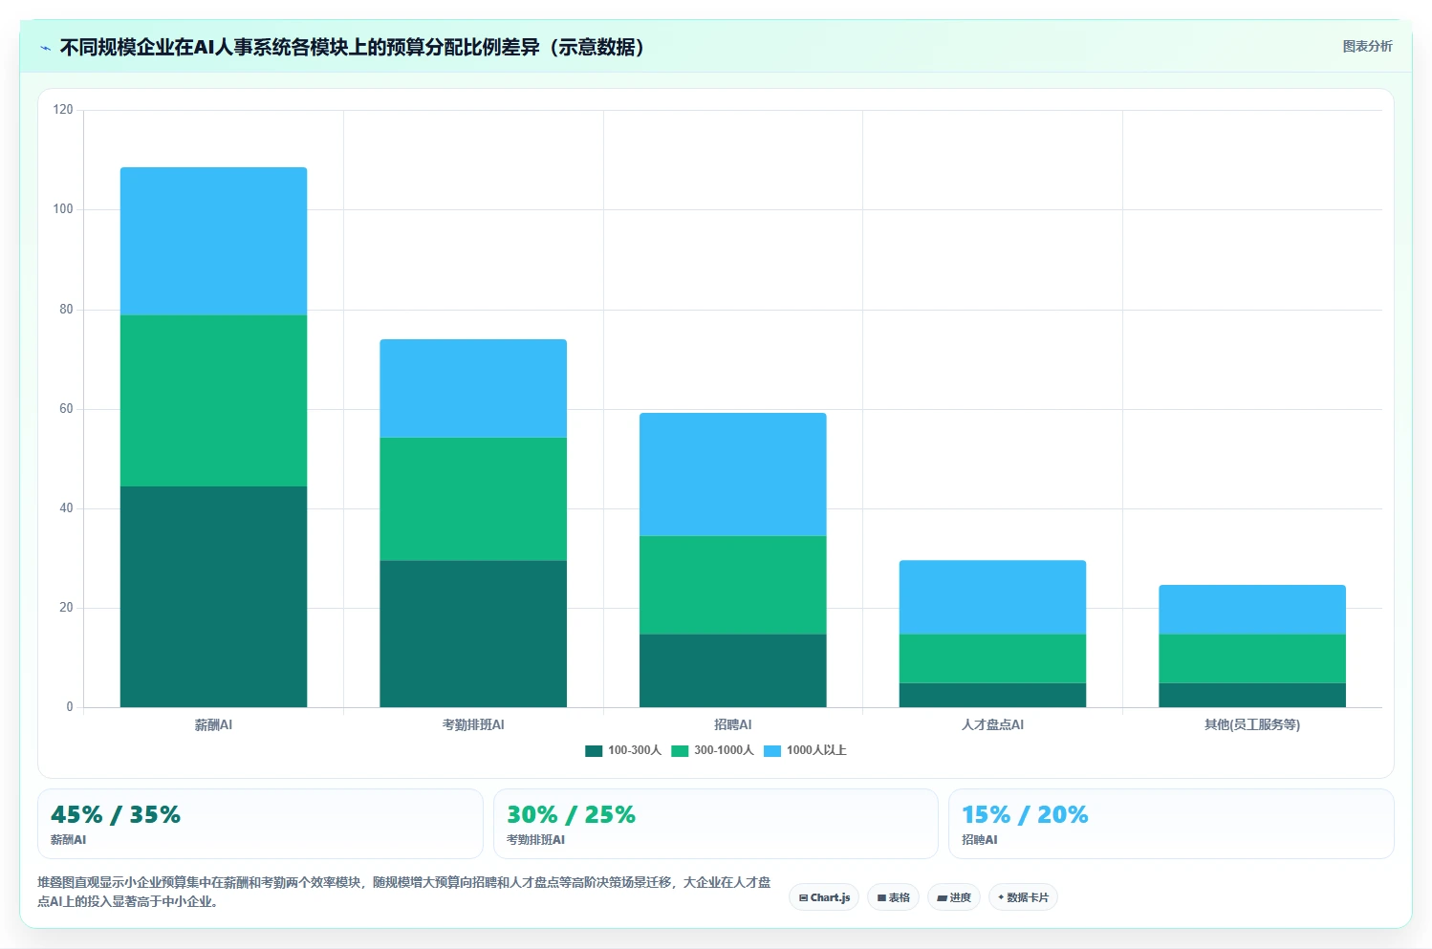Click the dark teal segment of the 薪酬AI bar

[213, 596]
